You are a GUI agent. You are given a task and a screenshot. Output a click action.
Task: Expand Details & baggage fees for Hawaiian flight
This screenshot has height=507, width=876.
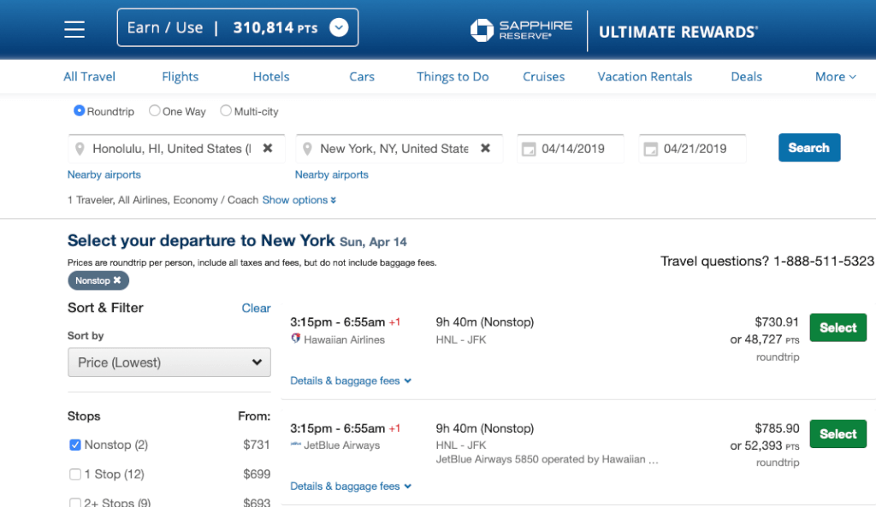351,380
